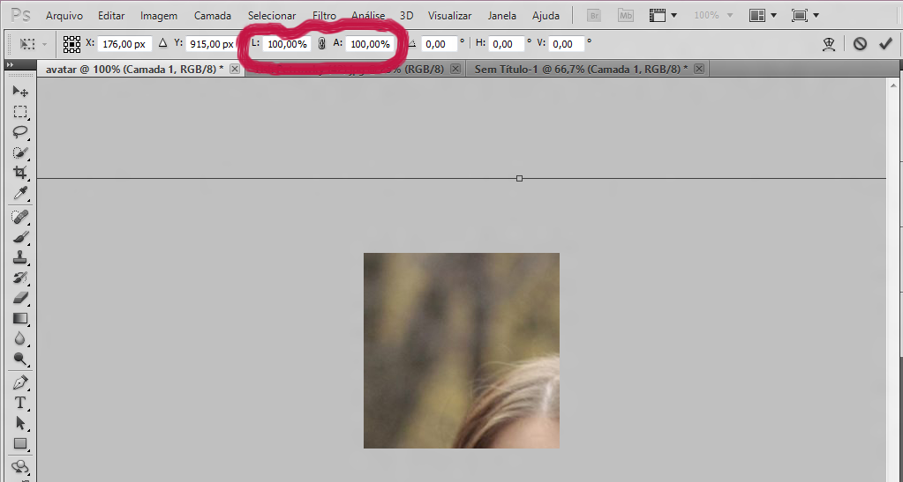903x482 pixels.
Task: Select the Gradient tool
Action: coord(20,318)
